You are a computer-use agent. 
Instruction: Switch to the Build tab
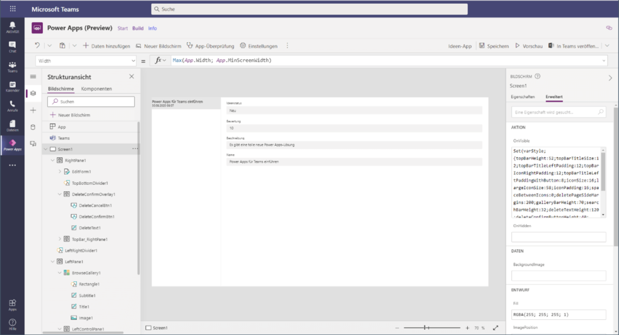click(x=138, y=28)
